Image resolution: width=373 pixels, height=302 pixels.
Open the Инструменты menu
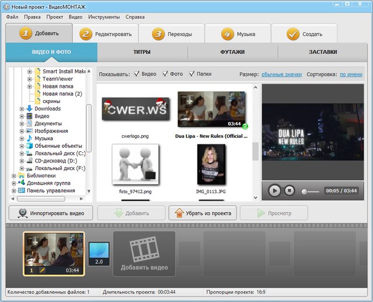point(104,17)
